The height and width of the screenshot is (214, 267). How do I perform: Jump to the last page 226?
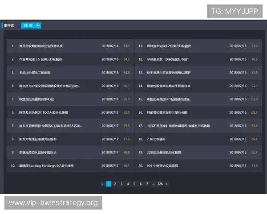coord(160,184)
